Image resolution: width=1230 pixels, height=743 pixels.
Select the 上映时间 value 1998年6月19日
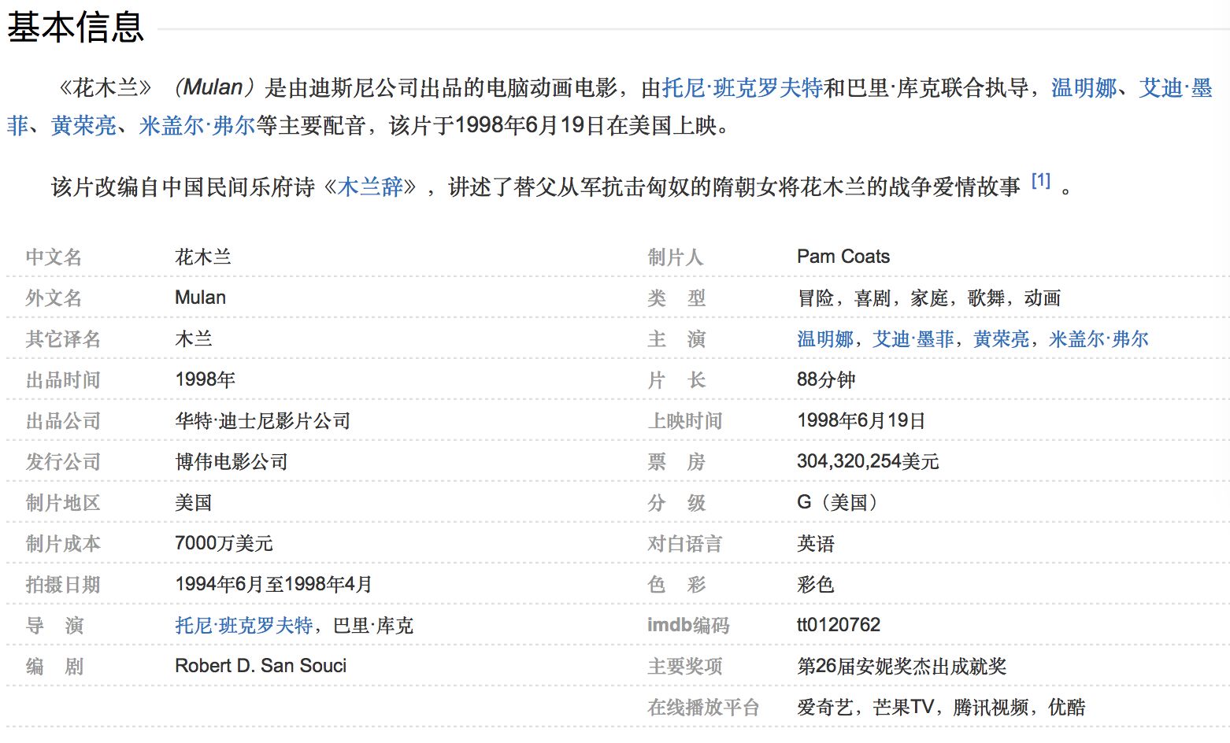(x=861, y=421)
